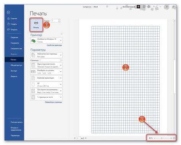This screenshot has width=181, height=145.
Task: Open the Сведения (Info) section
Action: coord(14,37)
